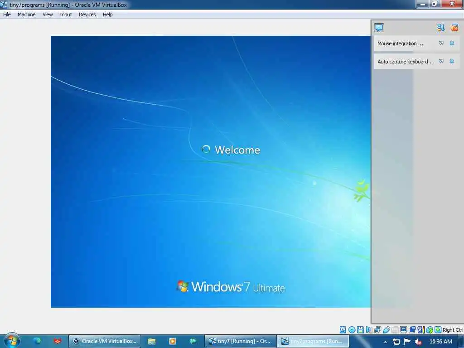The image size is (464, 348).
Task: Click the keyboard capture green arrow indicator
Action: [x=438, y=330]
